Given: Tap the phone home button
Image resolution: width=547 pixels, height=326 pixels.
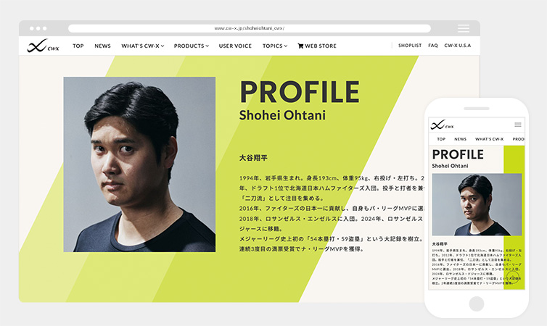Looking at the screenshot, I should pyautogui.click(x=477, y=304).
